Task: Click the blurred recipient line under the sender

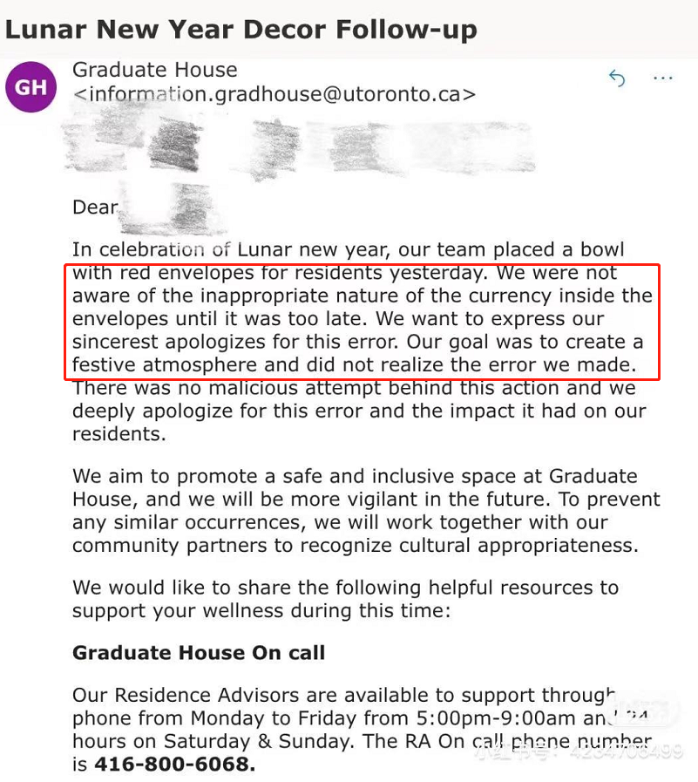Action: pos(296,146)
